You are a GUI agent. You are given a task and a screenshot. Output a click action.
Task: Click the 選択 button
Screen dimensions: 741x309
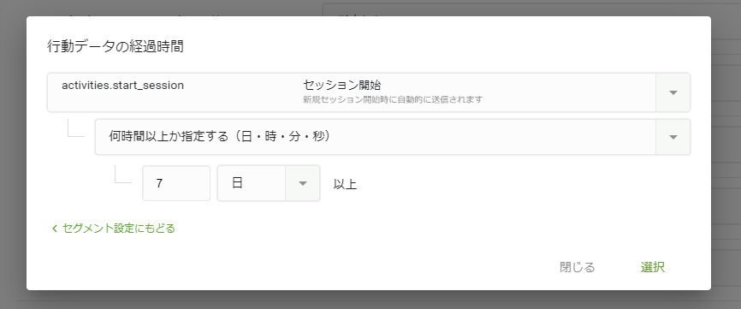pyautogui.click(x=653, y=267)
